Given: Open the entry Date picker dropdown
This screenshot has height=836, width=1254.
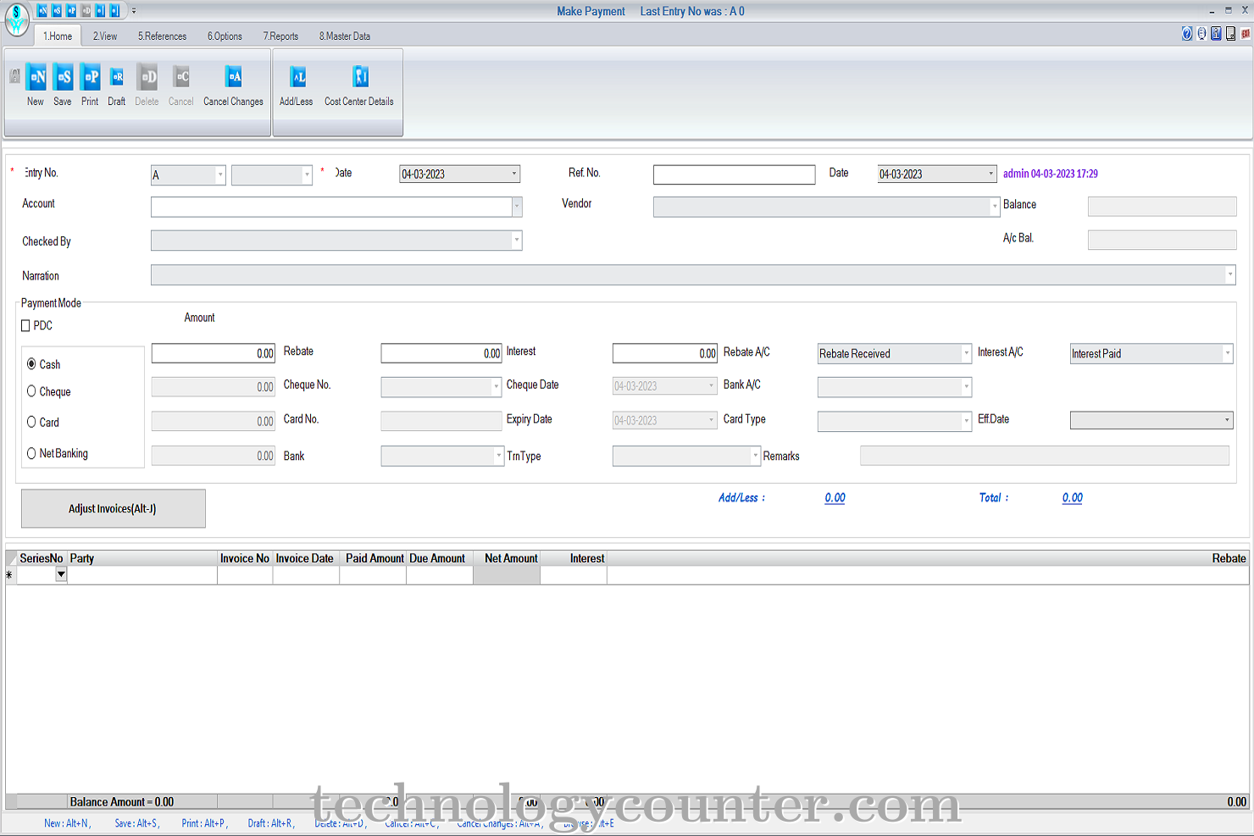Looking at the screenshot, I should pos(514,174).
